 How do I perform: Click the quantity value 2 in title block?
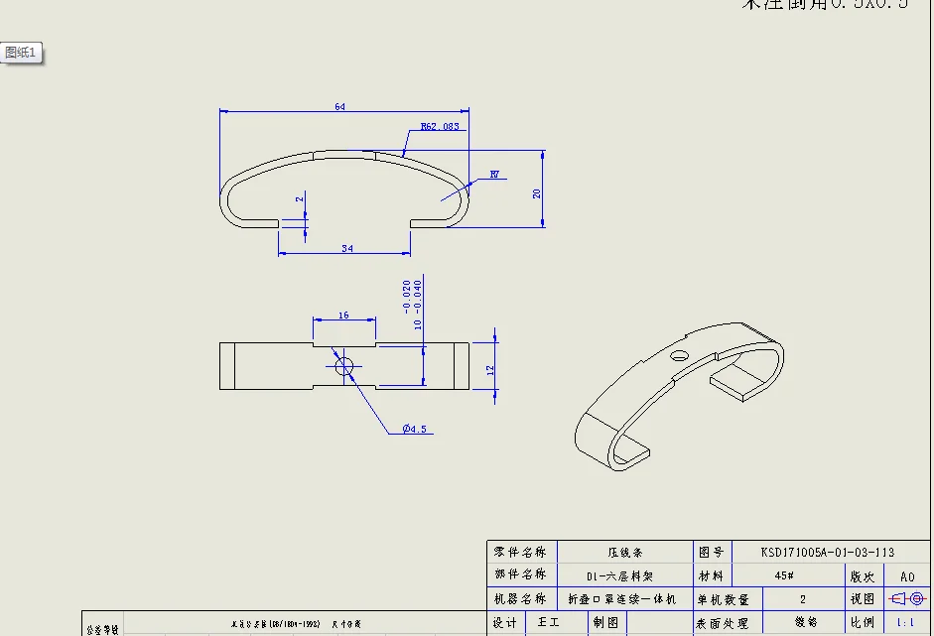(803, 599)
